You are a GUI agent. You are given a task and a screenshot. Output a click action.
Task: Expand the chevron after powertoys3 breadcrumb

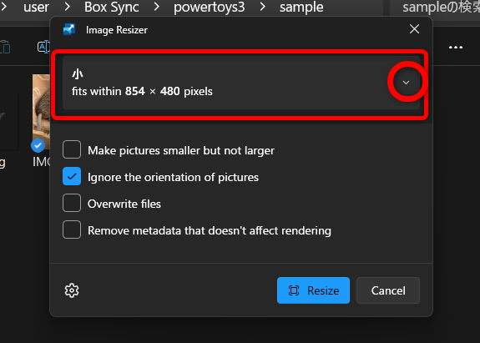[x=262, y=7]
